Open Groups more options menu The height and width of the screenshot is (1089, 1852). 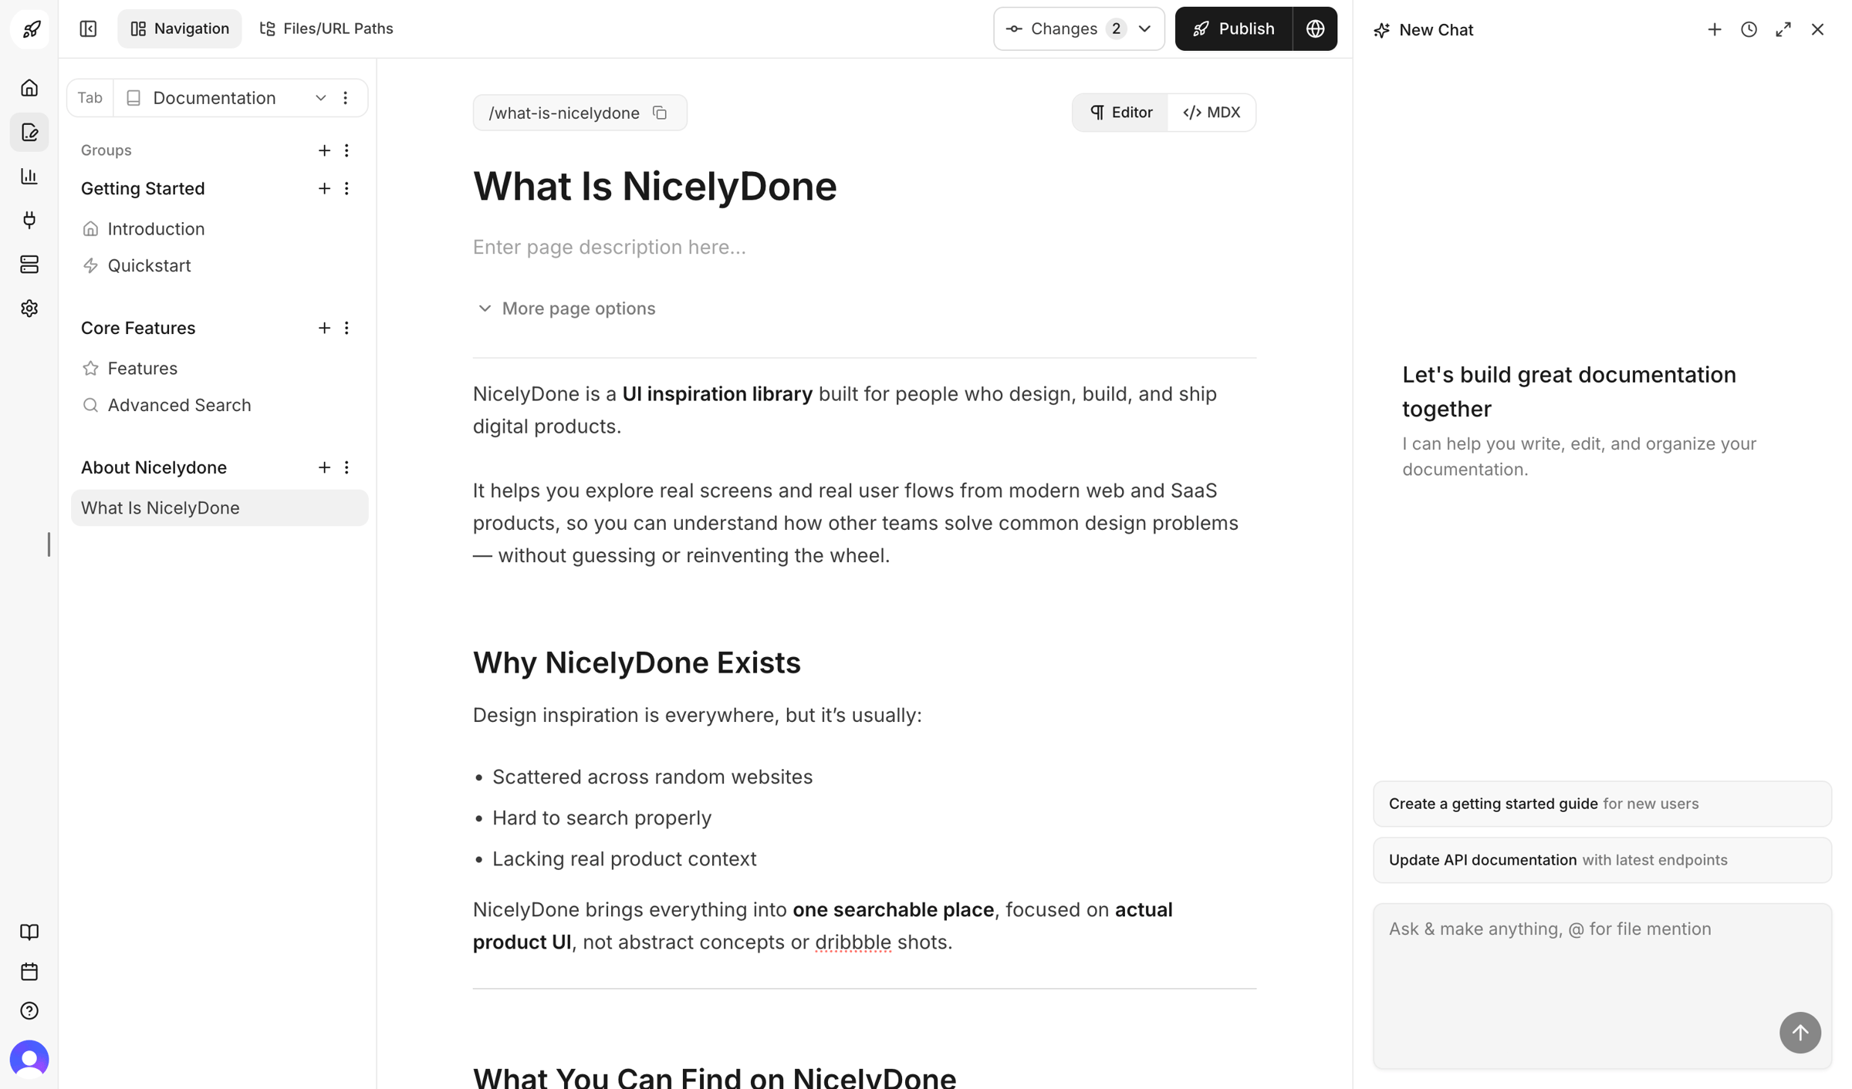(x=346, y=150)
